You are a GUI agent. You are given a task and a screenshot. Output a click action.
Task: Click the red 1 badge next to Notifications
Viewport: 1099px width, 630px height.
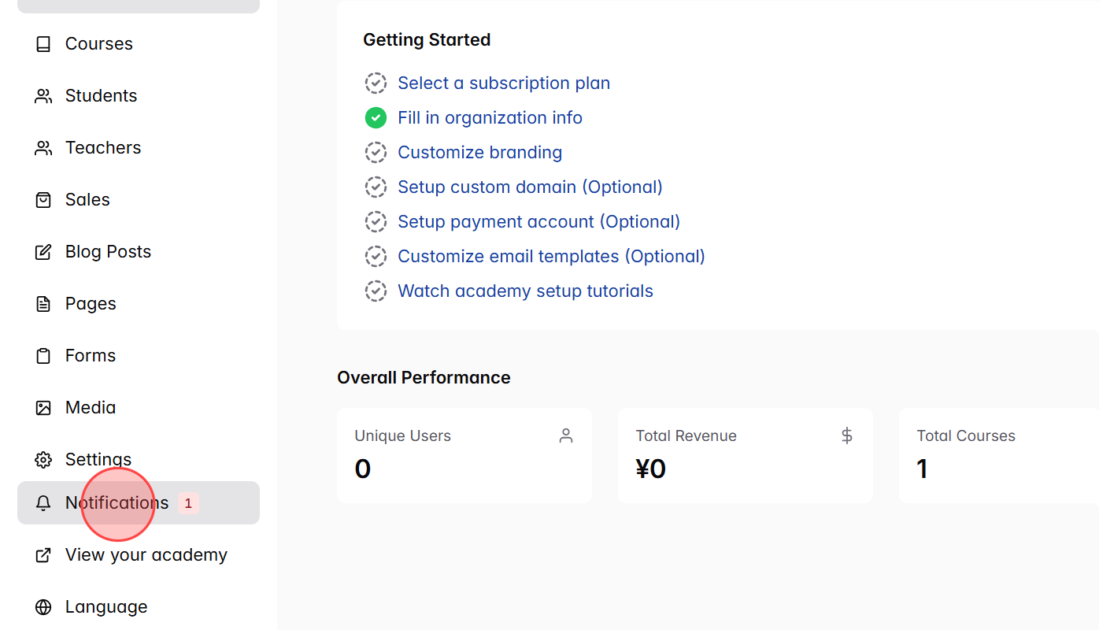188,502
